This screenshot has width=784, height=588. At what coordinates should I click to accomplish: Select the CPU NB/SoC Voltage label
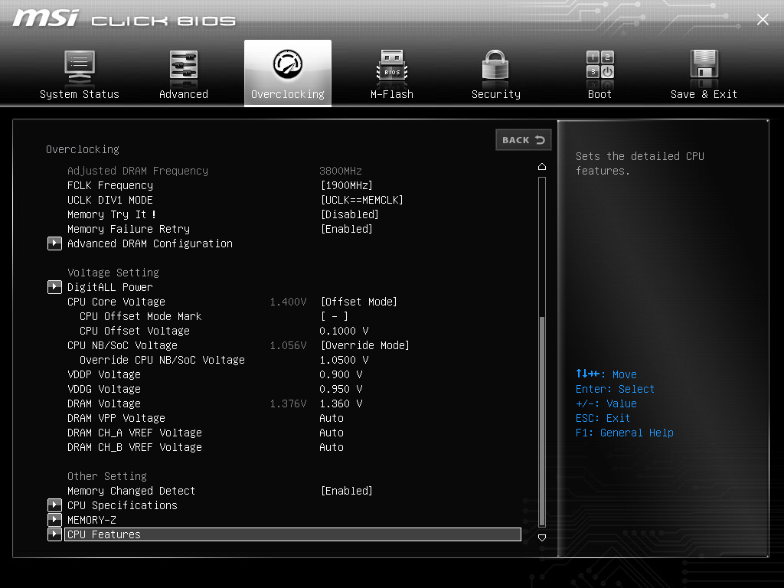122,345
